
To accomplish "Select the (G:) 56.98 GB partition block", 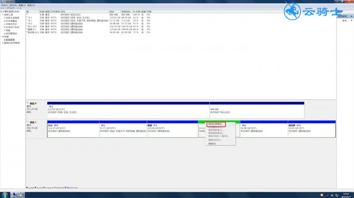I will 264,129.
